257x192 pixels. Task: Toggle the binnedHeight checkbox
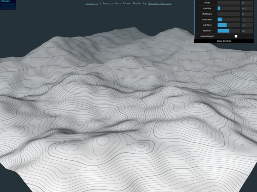(x=236, y=36)
